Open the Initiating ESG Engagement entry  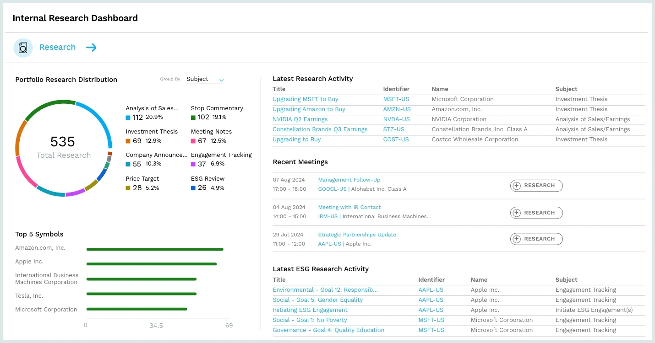310,310
